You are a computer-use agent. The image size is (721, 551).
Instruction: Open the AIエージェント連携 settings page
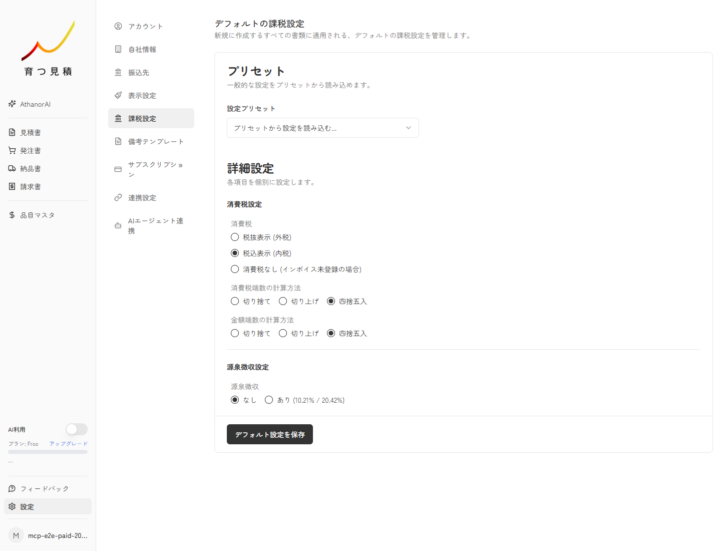156,225
